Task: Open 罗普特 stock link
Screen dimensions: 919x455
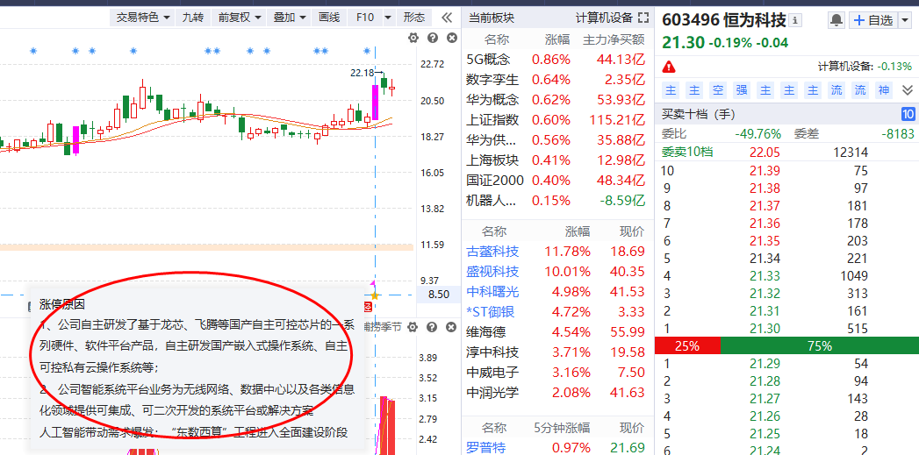Action: click(486, 448)
